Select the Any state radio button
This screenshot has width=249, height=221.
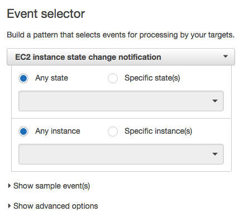point(23,78)
